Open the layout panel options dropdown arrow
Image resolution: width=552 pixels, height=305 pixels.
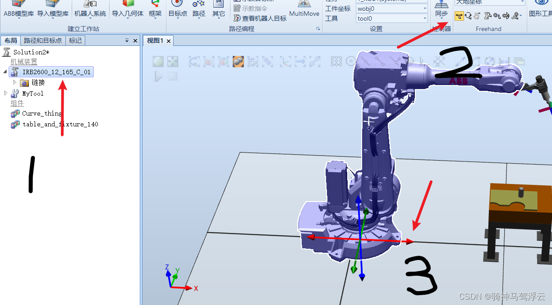[127, 41]
